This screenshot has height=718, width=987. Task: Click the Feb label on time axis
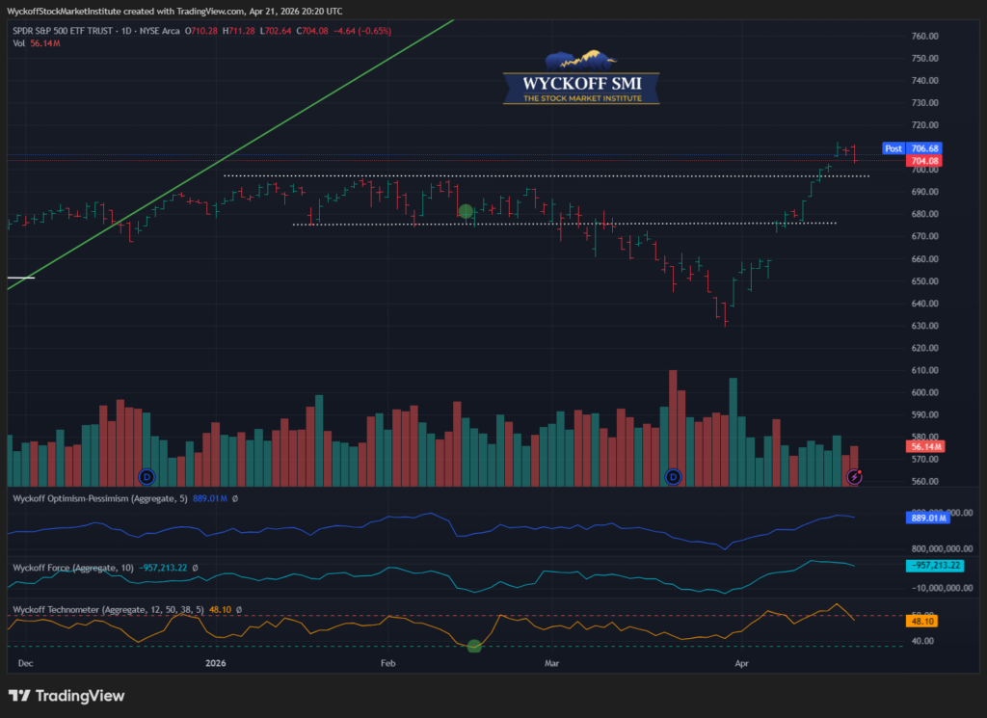pos(388,663)
